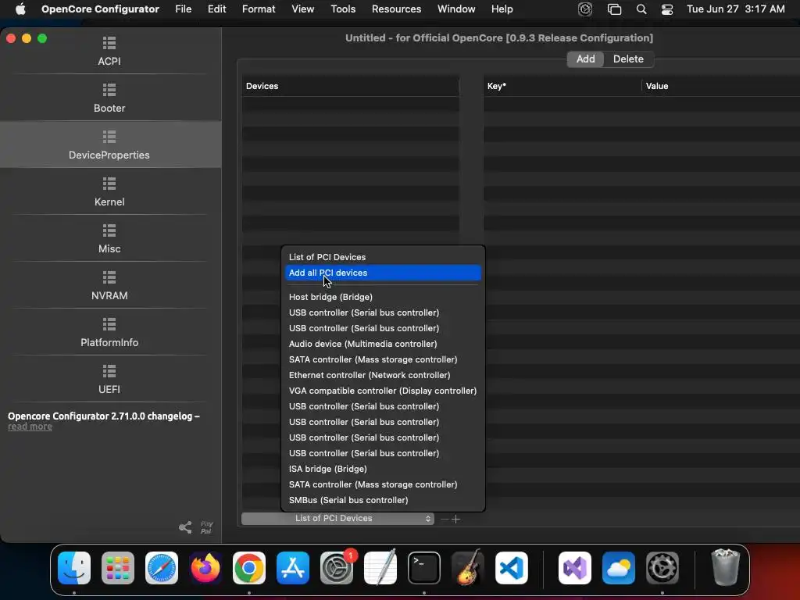Launch Visual Studio from the Dock

[x=575, y=568]
